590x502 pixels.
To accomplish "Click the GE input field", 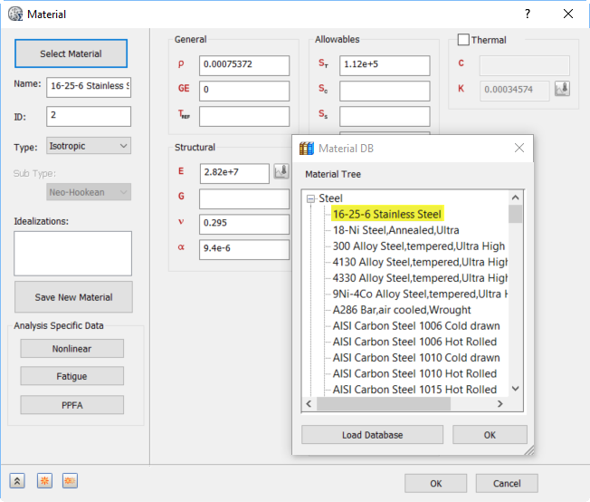I will click(x=244, y=91).
